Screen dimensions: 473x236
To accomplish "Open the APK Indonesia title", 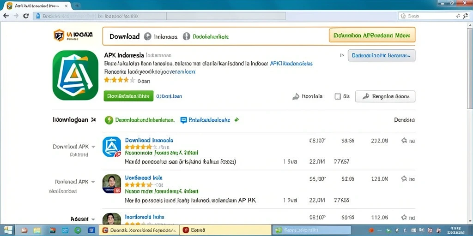I will 124,55.
